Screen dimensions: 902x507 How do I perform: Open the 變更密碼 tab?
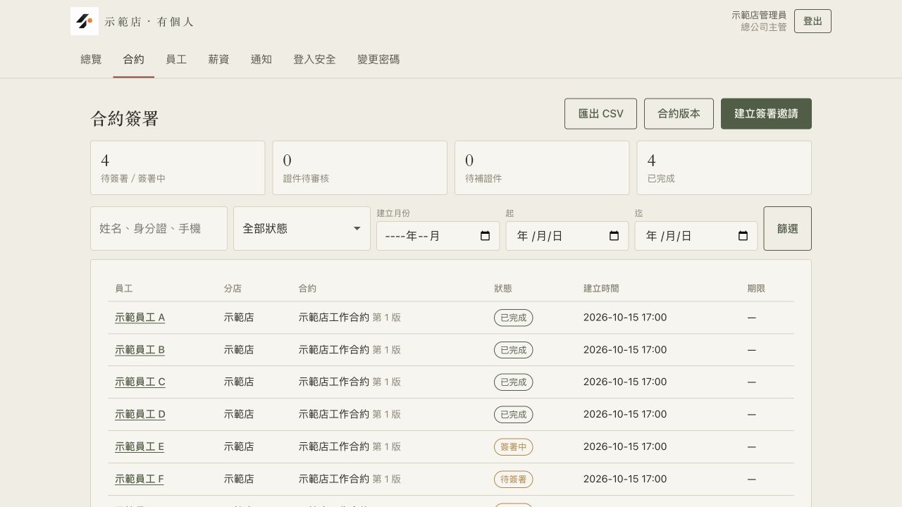[378, 60]
